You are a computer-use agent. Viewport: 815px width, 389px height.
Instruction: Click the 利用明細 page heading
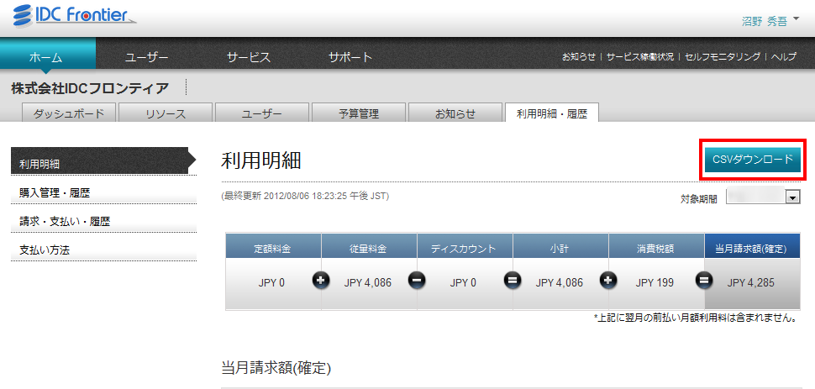tap(261, 160)
